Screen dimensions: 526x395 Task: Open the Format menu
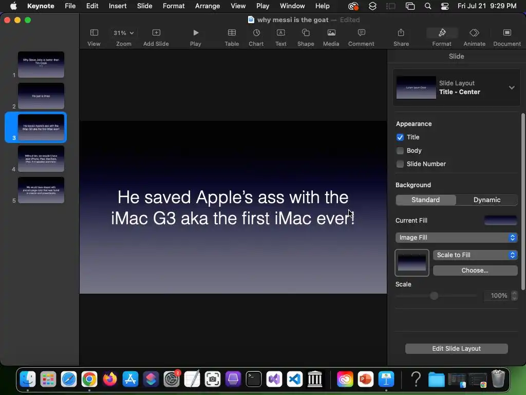pos(174,6)
